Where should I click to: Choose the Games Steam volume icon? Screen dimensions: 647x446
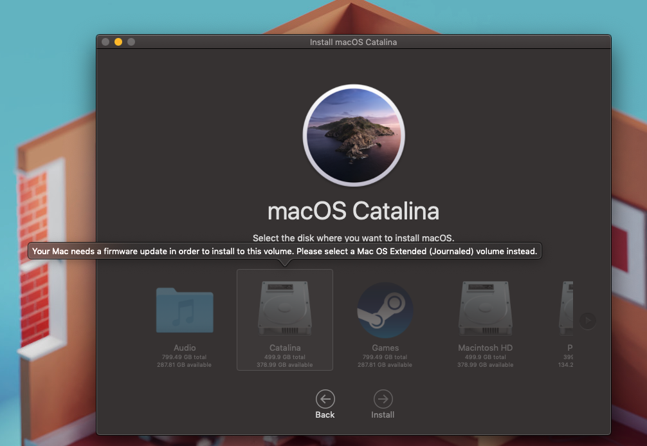point(385,310)
